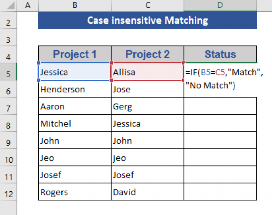Select the Status header cell
Image resolution: width=272 pixels, height=215 pixels.
220,54
